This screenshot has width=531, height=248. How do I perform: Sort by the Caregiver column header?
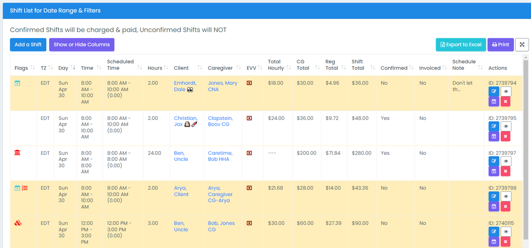220,68
